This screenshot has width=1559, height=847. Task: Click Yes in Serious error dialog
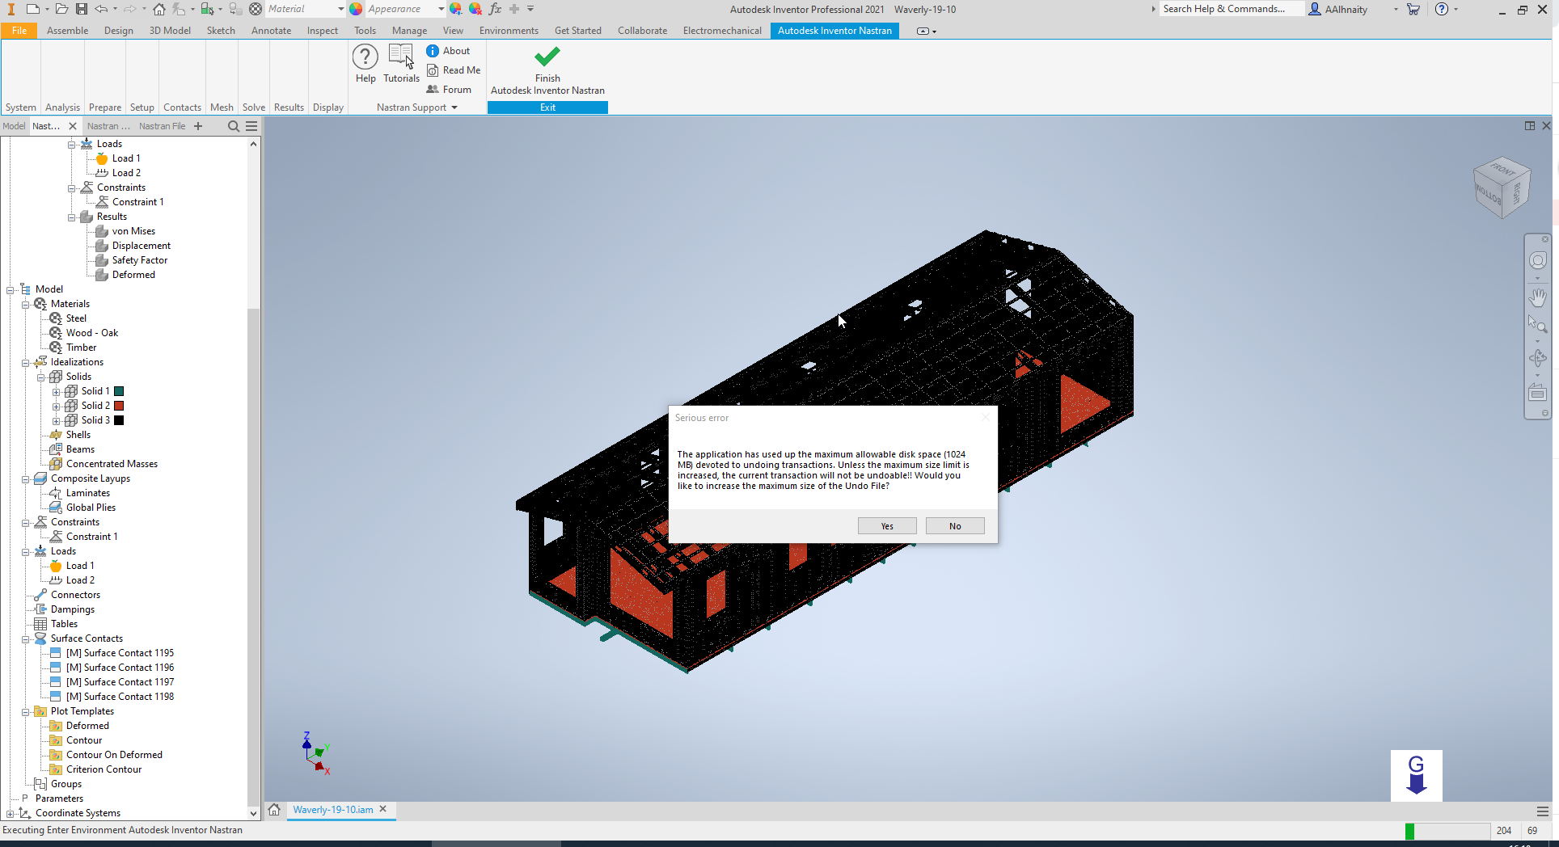(x=887, y=526)
